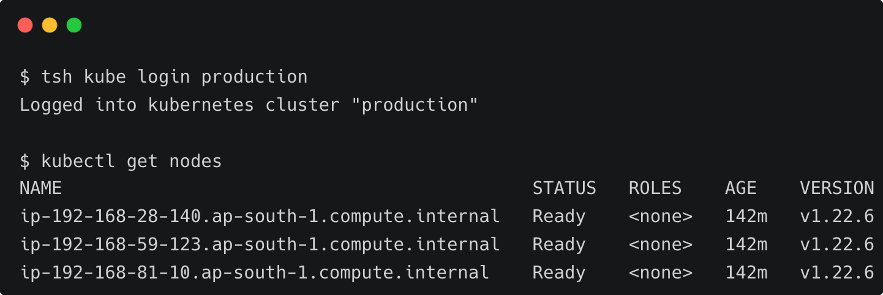
Task: Click the red close window button
Action: [x=25, y=25]
